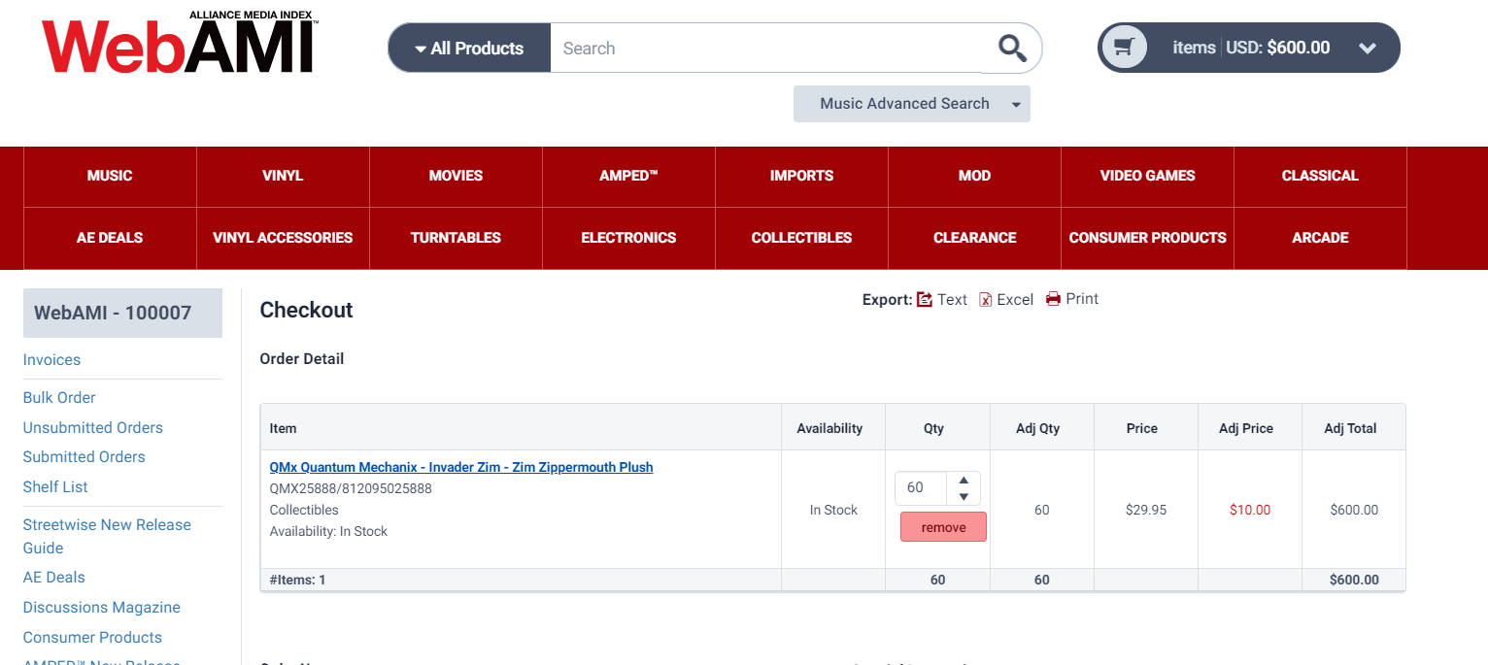This screenshot has height=665, width=1488.
Task: Open the CLASSICAL menu
Action: (1320, 176)
